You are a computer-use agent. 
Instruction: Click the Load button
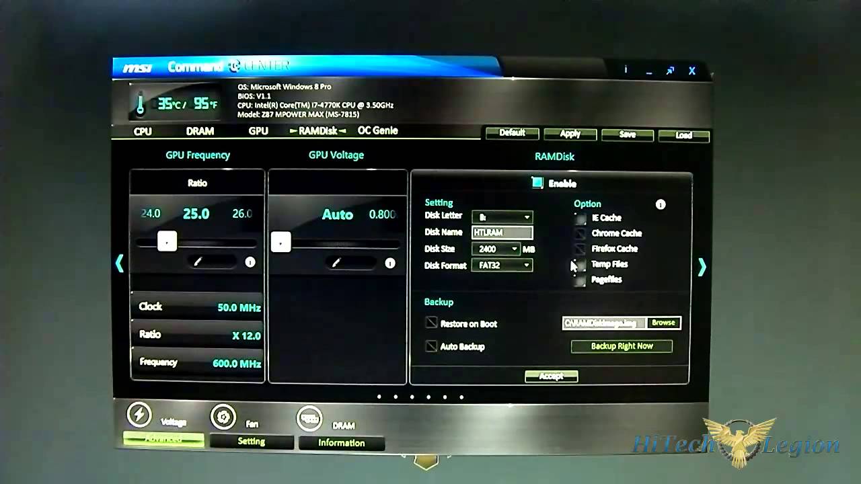pos(684,135)
